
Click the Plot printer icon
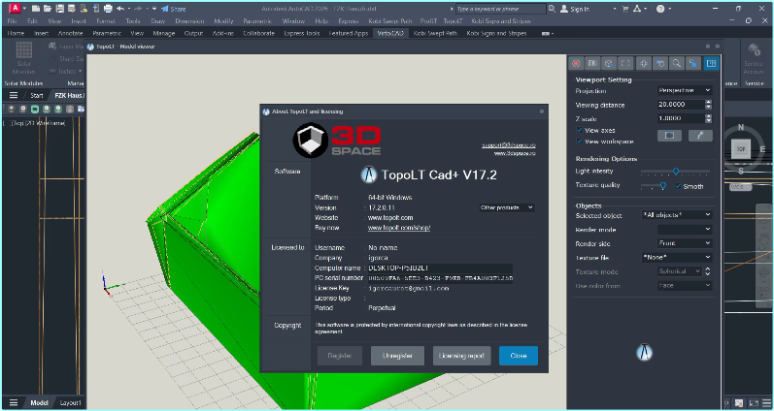pos(108,9)
